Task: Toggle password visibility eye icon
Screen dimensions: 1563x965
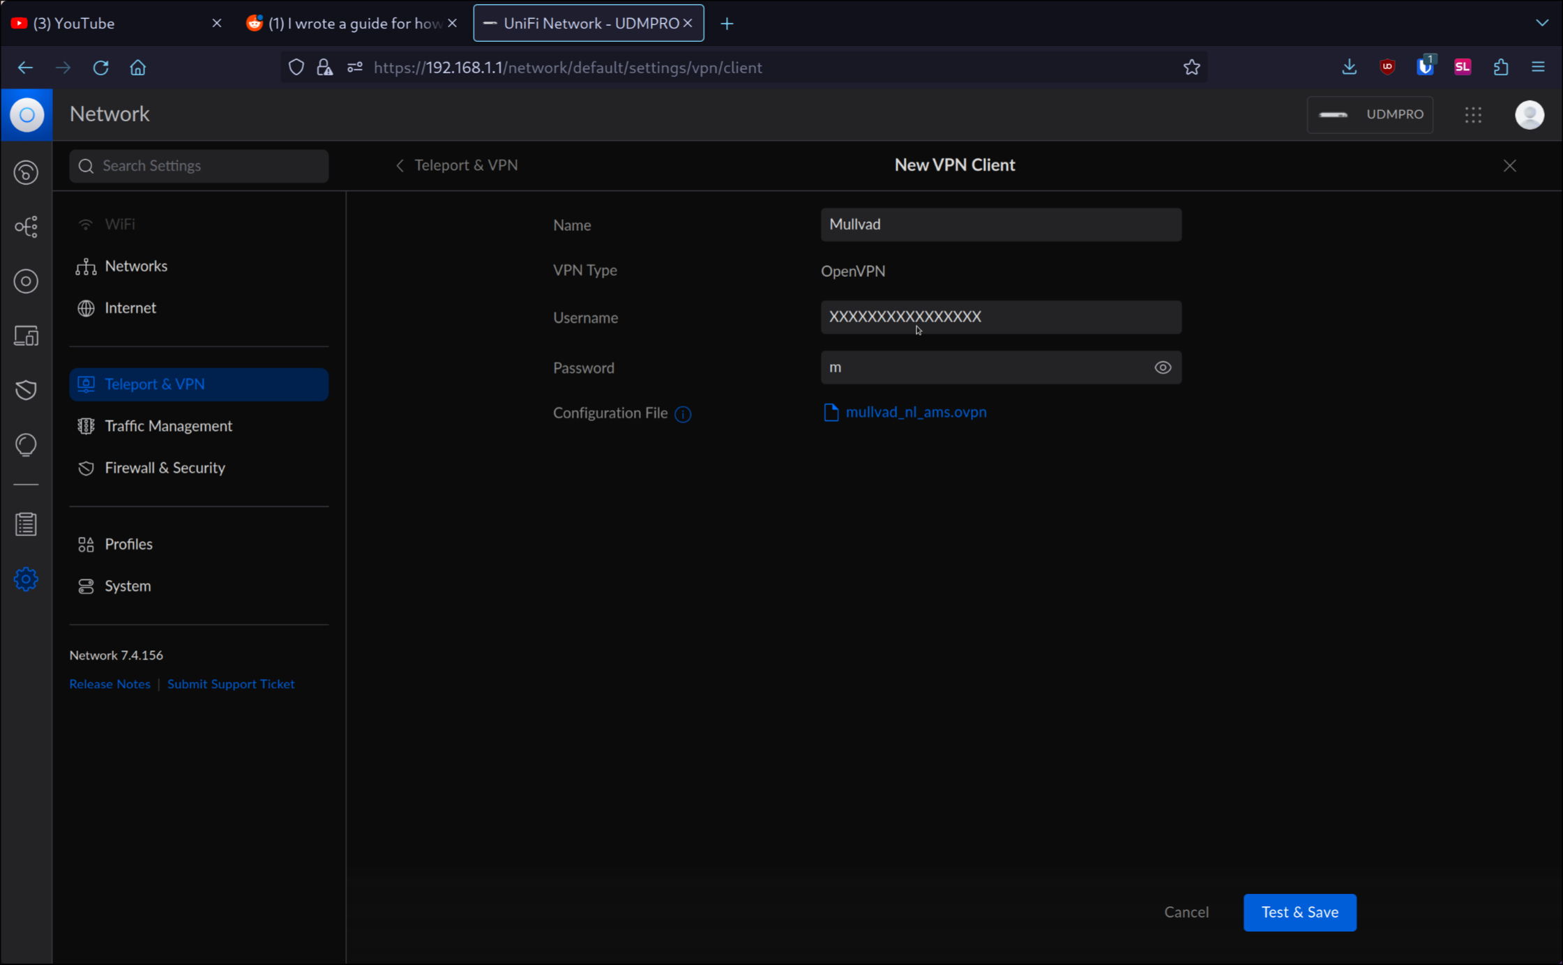Action: (1163, 367)
